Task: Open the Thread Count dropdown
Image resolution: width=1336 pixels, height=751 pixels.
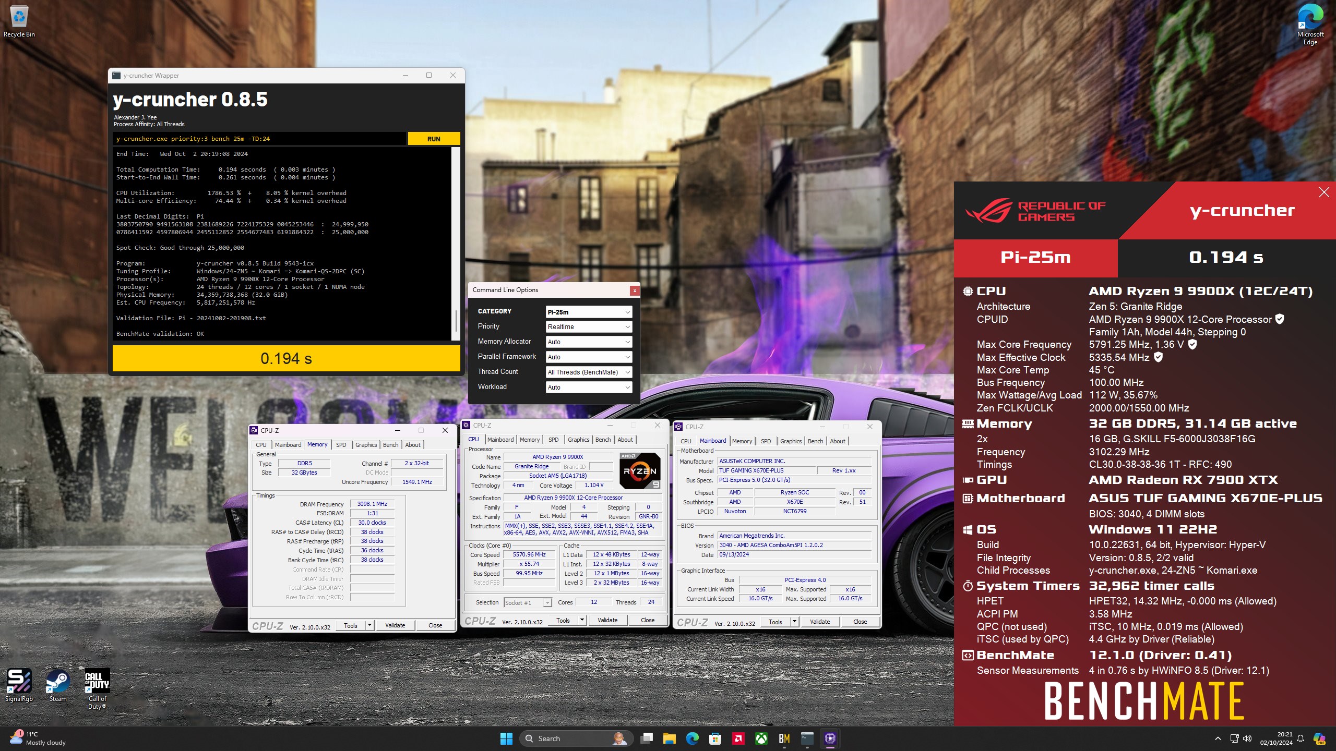Action: pyautogui.click(x=589, y=372)
